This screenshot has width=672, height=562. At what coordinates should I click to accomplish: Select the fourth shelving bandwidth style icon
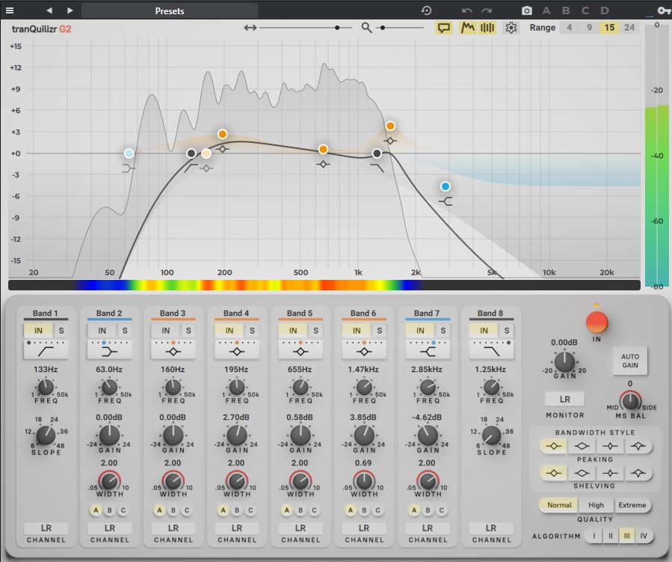pyautogui.click(x=638, y=473)
